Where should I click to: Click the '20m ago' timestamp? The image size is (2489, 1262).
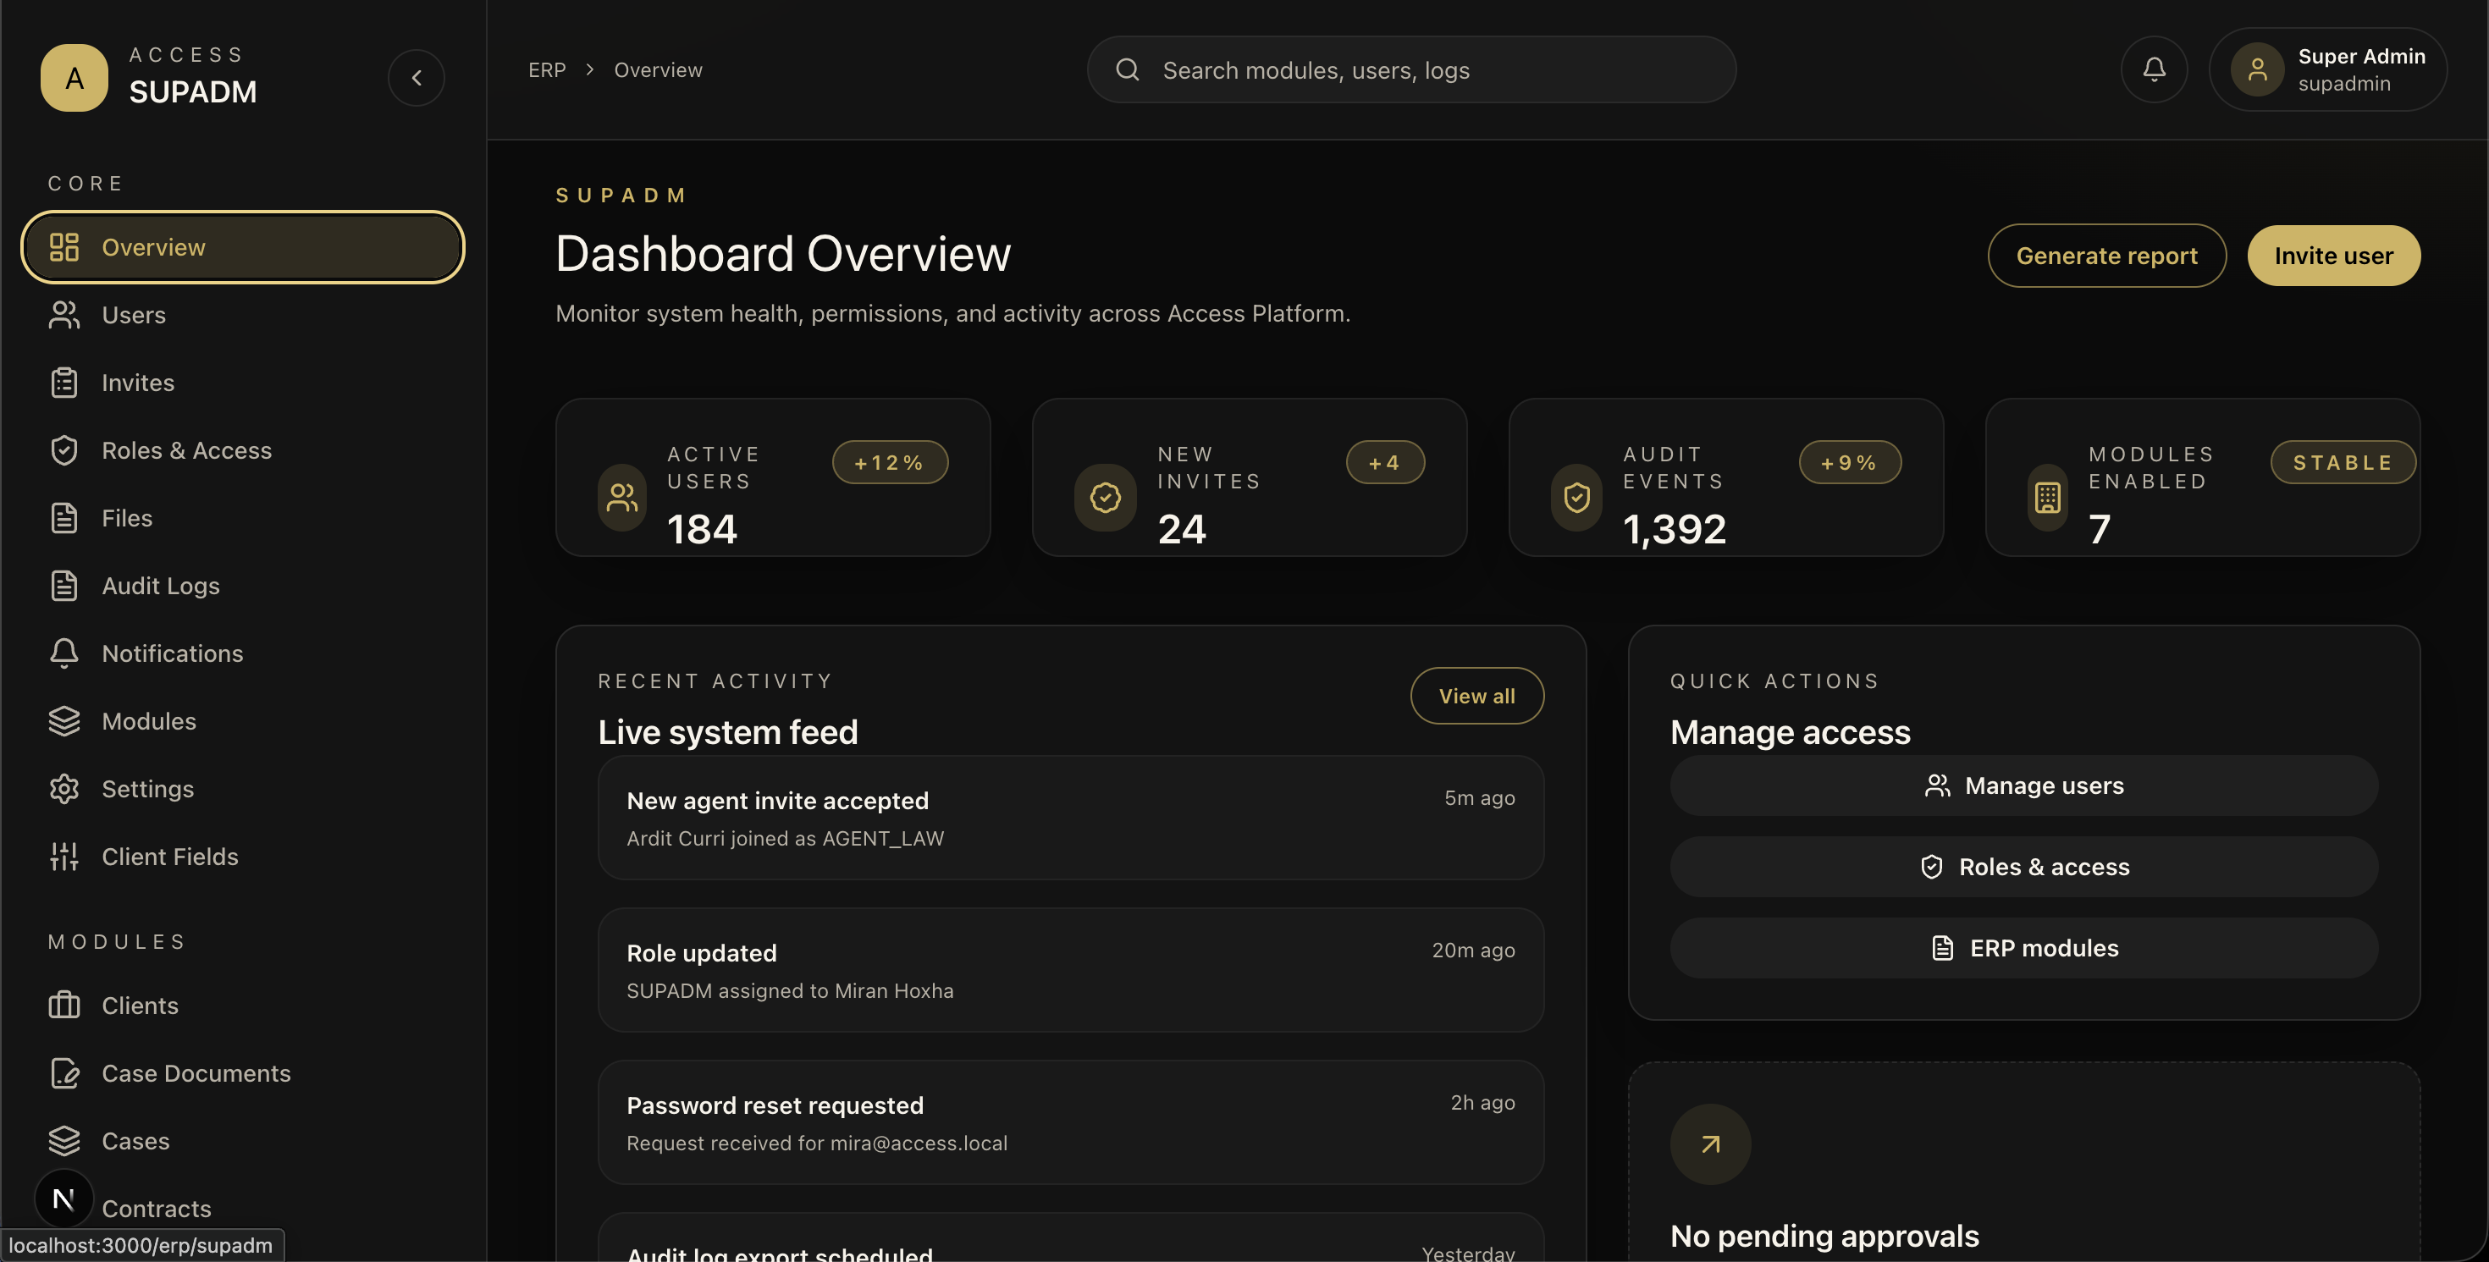[1472, 950]
